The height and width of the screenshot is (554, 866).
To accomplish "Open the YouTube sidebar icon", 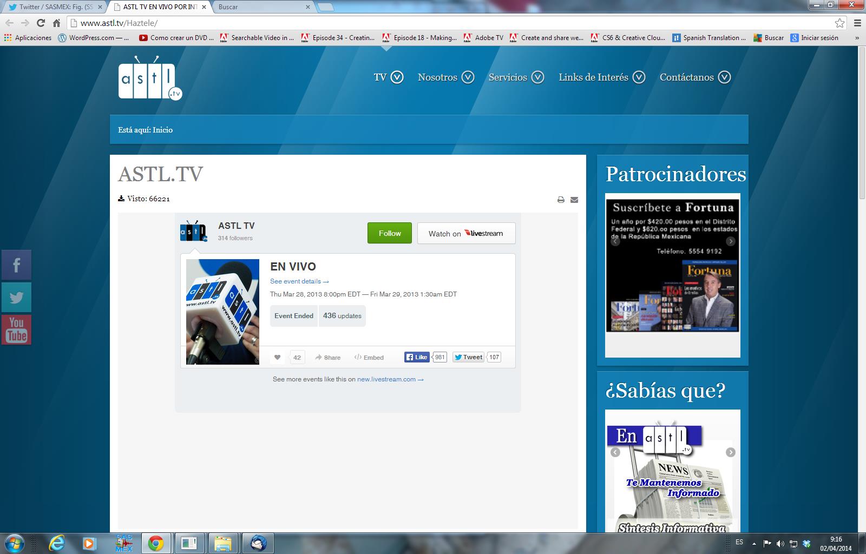I will pos(16,329).
